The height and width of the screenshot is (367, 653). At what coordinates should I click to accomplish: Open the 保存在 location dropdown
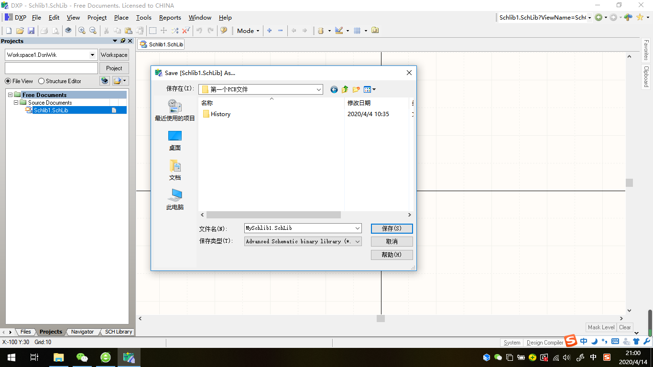click(318, 89)
